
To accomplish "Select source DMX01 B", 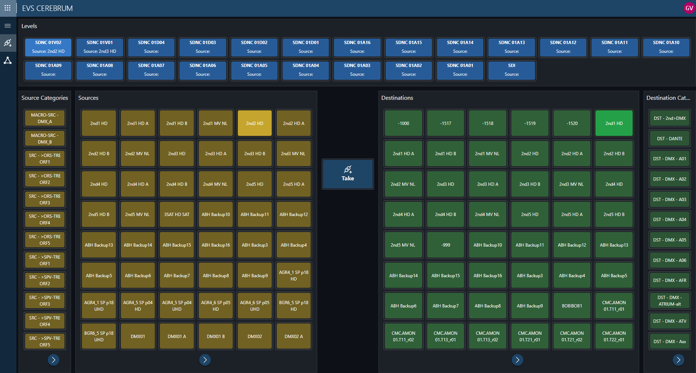I will point(216,336).
